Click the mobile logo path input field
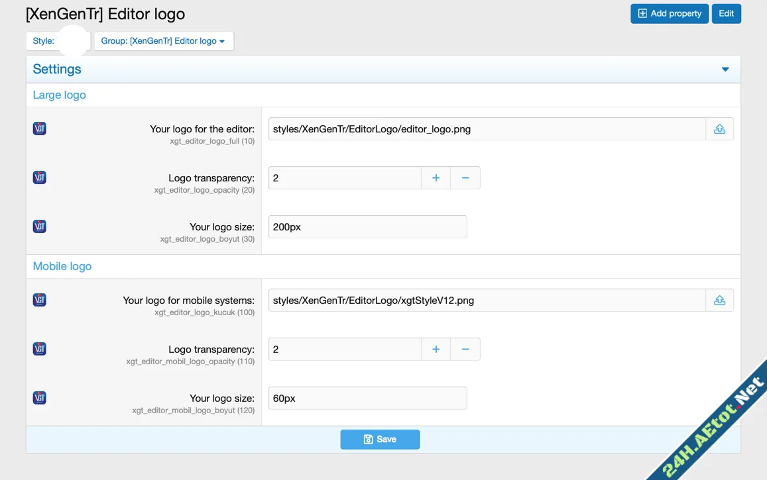Image resolution: width=767 pixels, height=480 pixels. pos(487,301)
